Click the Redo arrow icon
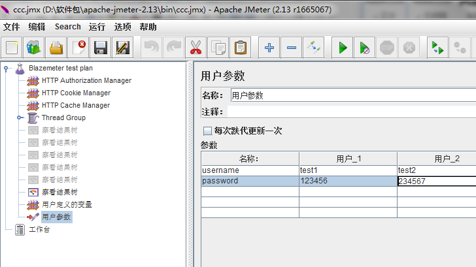This screenshot has width=476, height=267. tap(174, 48)
